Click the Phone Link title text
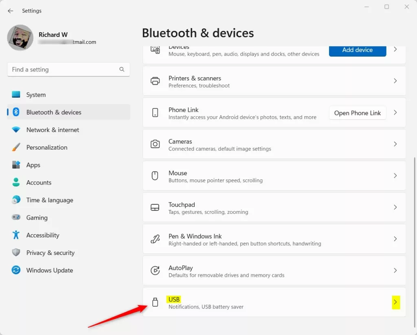The image size is (417, 335). [x=184, y=110]
